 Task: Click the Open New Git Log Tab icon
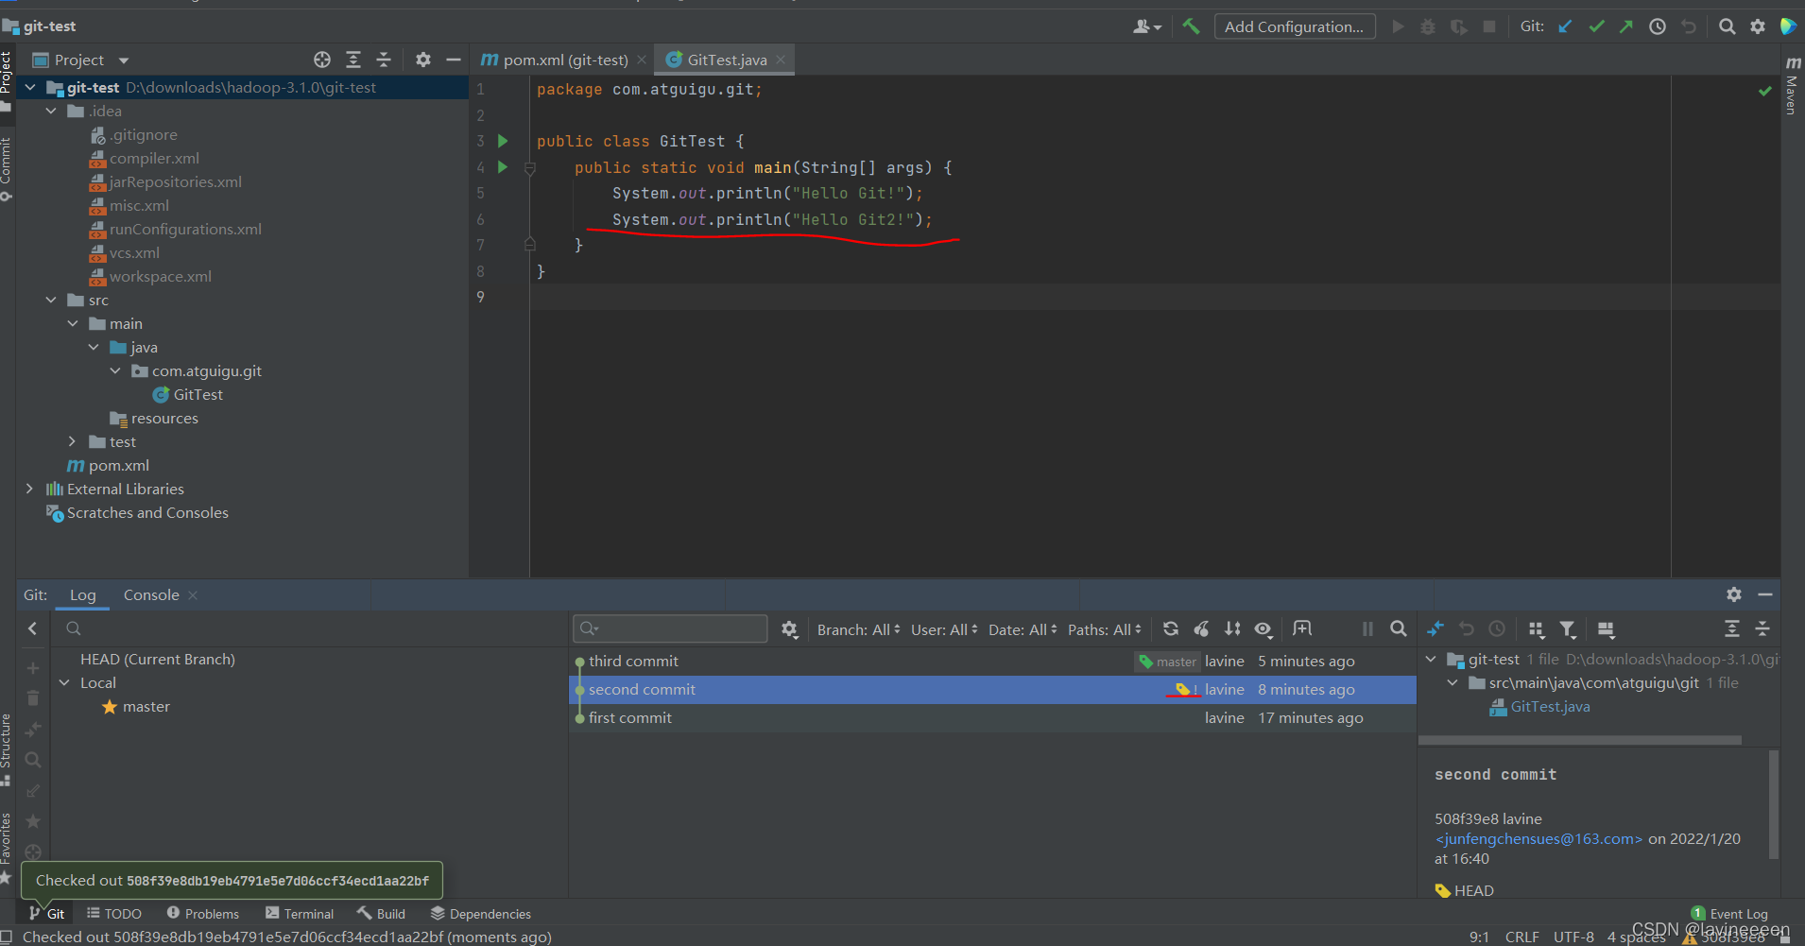tap(1302, 629)
